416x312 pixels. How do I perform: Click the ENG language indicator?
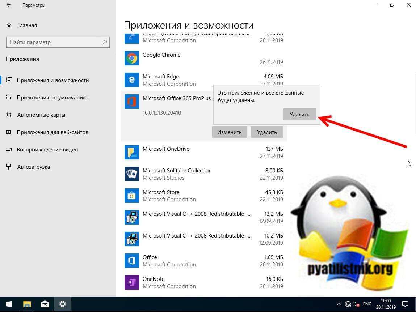click(367, 304)
